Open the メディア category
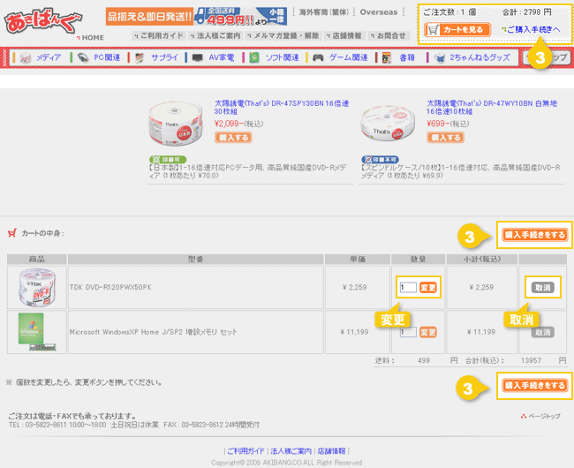Viewport: 574px width, 468px height. click(49, 57)
